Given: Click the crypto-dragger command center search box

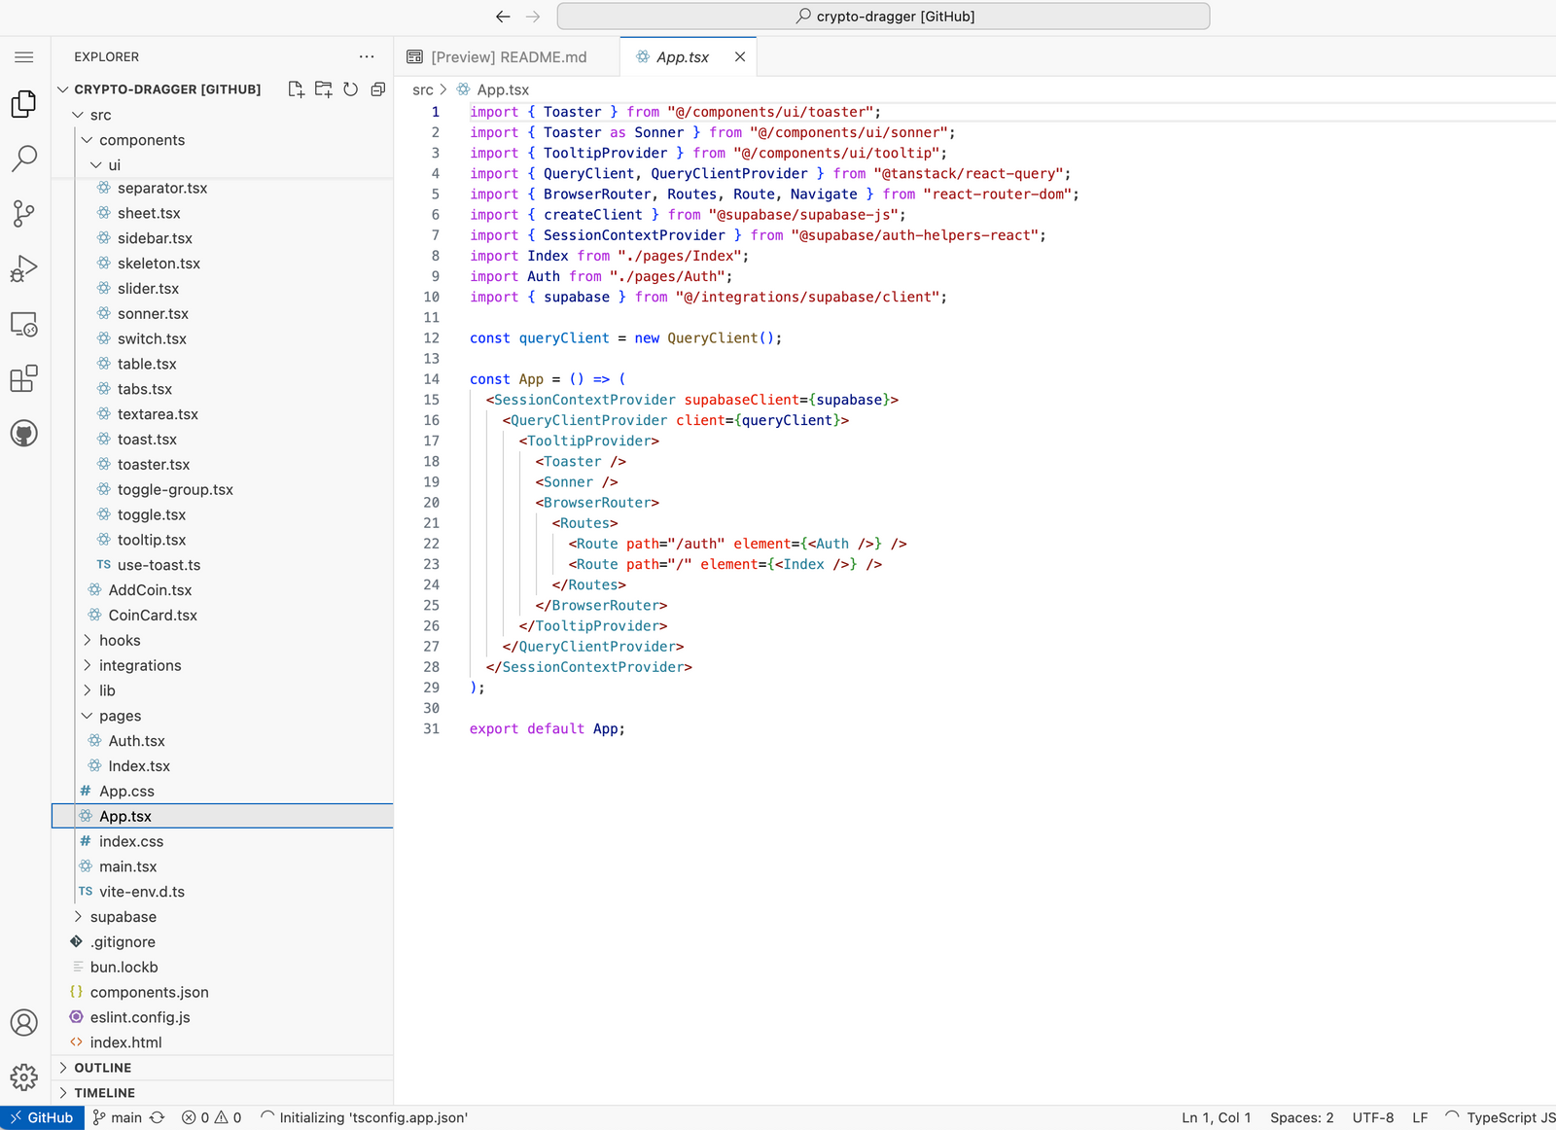Looking at the screenshot, I should (x=883, y=17).
